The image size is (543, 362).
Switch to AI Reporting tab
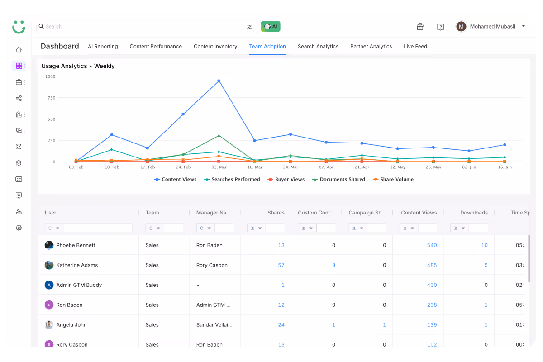click(103, 46)
